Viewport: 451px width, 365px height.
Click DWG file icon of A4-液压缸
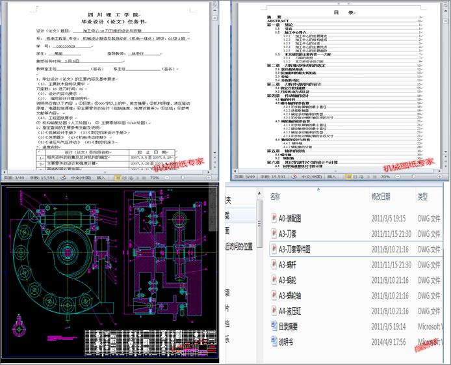(x=274, y=311)
